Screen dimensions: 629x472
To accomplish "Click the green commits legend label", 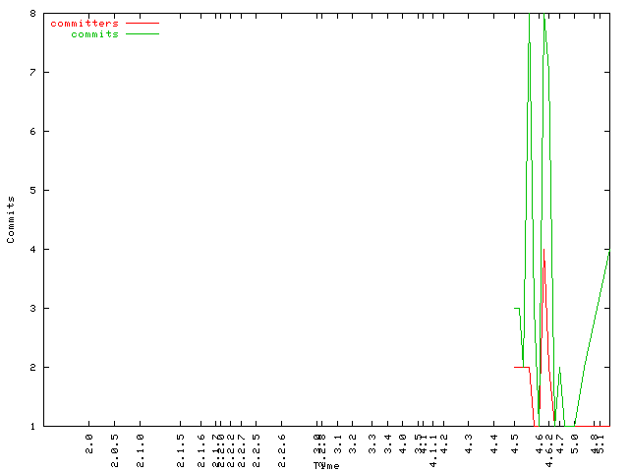I will click(x=94, y=34).
